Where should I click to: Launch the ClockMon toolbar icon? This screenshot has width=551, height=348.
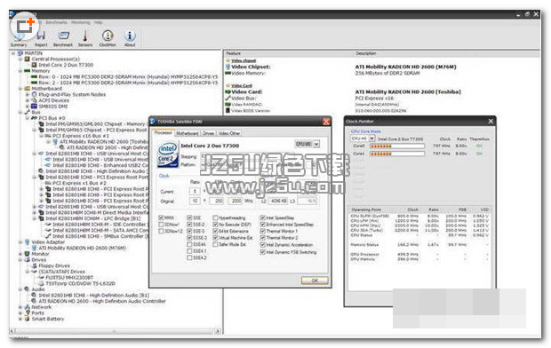pyautogui.click(x=108, y=38)
